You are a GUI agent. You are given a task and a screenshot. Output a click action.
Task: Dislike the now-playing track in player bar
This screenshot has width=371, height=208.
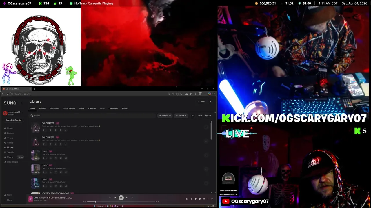coord(196,199)
